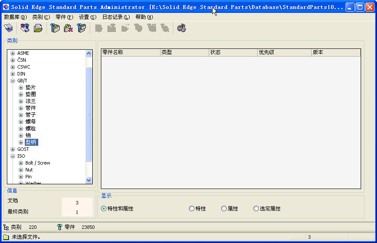The image size is (377, 243).
Task: Open the 帮助(H) menu
Action: tap(144, 17)
